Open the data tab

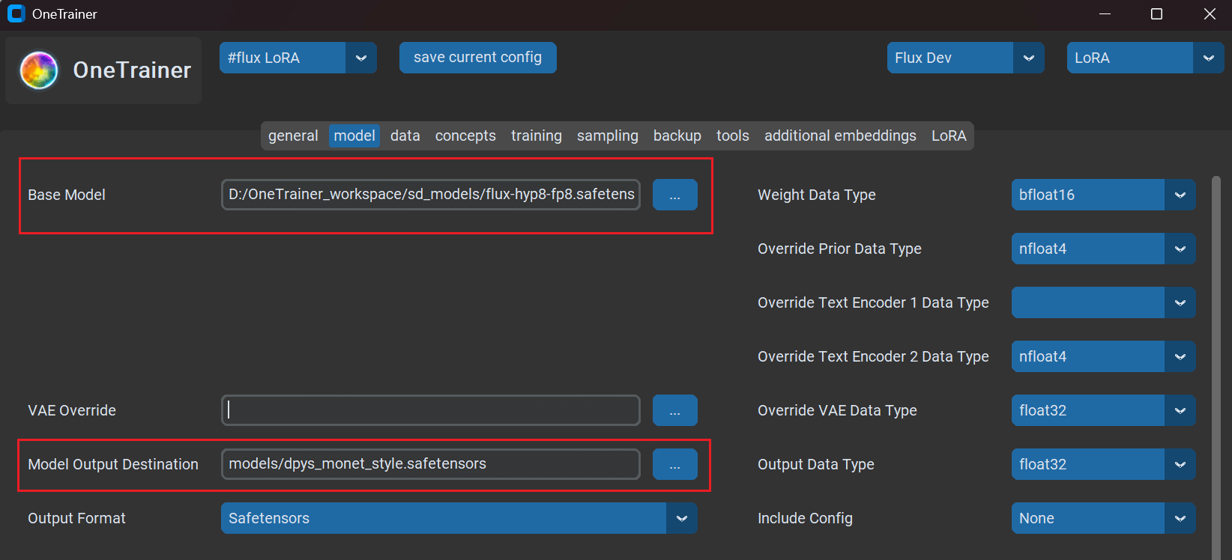point(405,136)
